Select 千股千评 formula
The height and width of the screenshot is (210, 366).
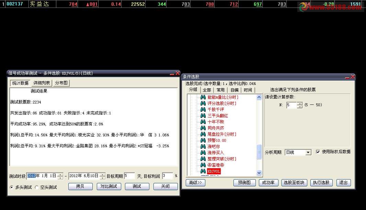click(x=216, y=109)
